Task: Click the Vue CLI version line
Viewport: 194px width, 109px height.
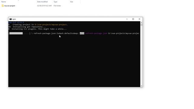Action: click(x=16, y=22)
